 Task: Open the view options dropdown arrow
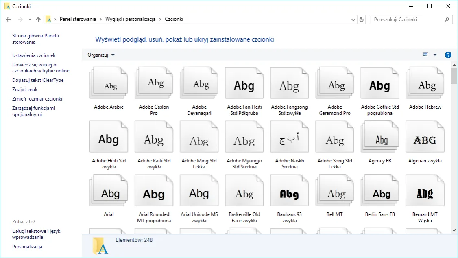pyautogui.click(x=435, y=55)
